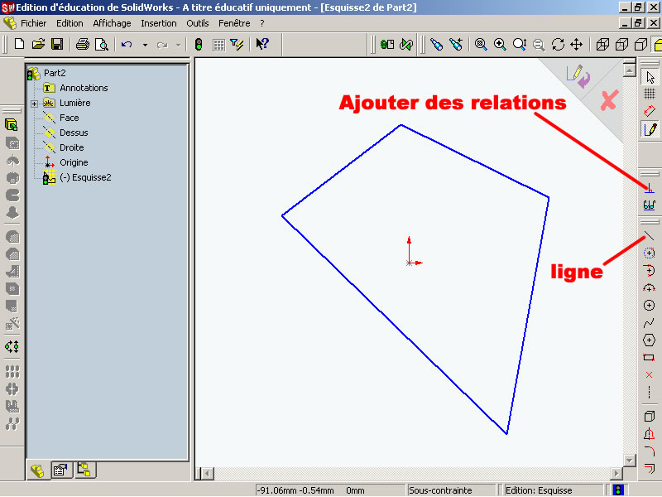Image resolution: width=662 pixels, height=497 pixels.
Task: Click Zoom to Fit magnifier icon
Action: tap(481, 44)
